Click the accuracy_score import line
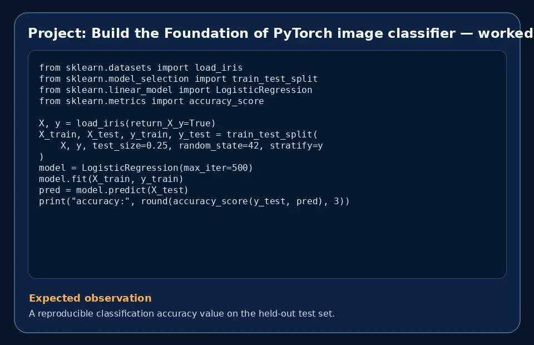Viewport: 534px width, 345px height. pos(151,101)
